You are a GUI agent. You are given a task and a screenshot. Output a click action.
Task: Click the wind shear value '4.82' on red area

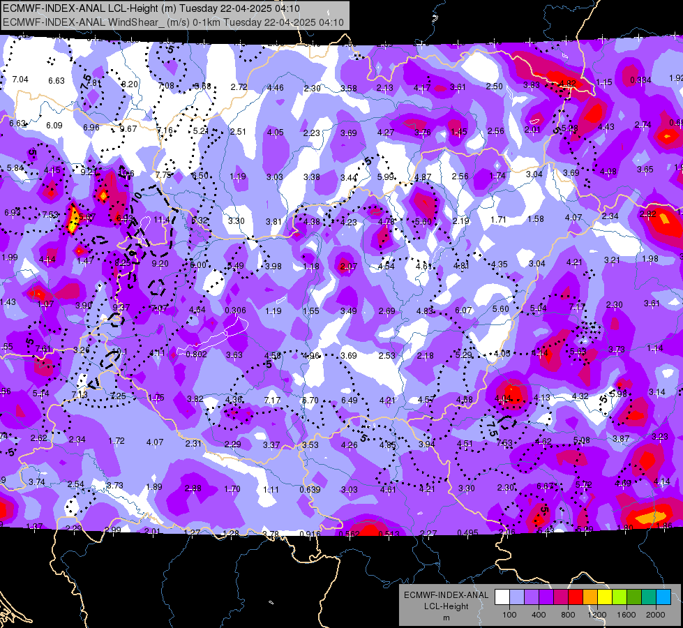[x=568, y=83]
